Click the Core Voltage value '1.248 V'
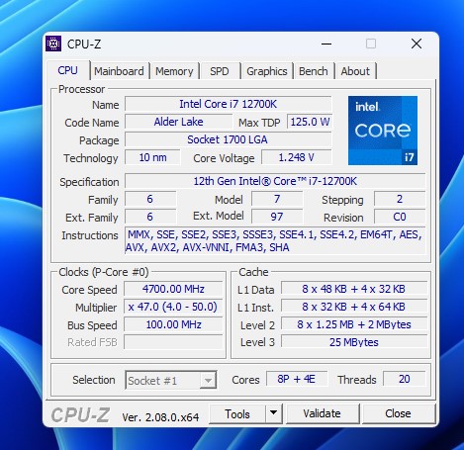This screenshot has width=464, height=450. (297, 157)
